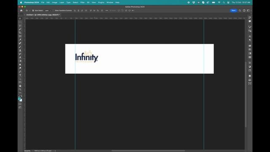Click the blue Share button
This screenshot has width=270, height=152.
(233, 11)
